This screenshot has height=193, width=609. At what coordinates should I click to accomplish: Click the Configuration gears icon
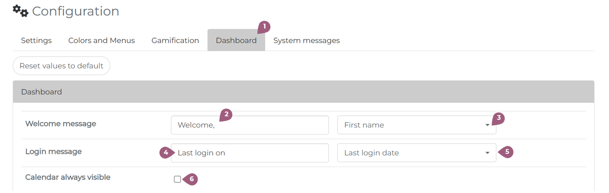21,11
